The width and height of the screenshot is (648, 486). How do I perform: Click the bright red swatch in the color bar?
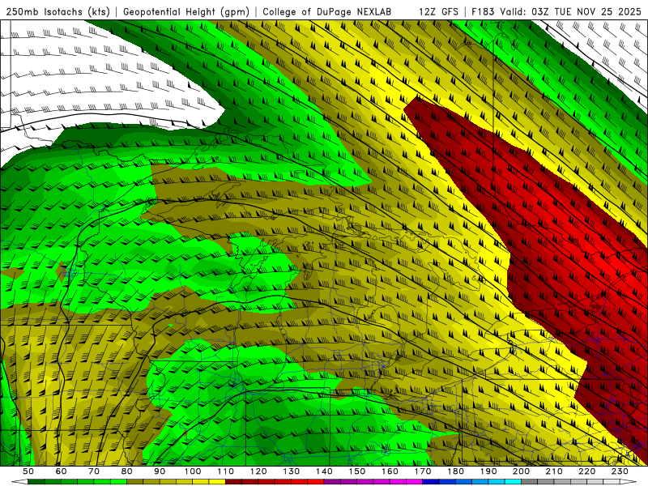tap(316, 482)
